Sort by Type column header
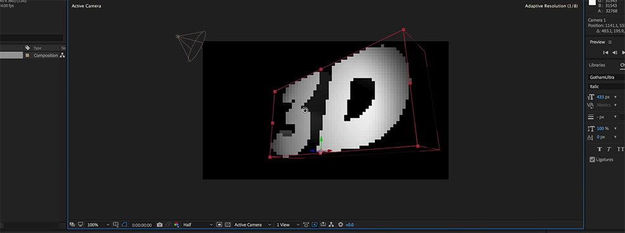This screenshot has width=625, height=233. click(37, 48)
